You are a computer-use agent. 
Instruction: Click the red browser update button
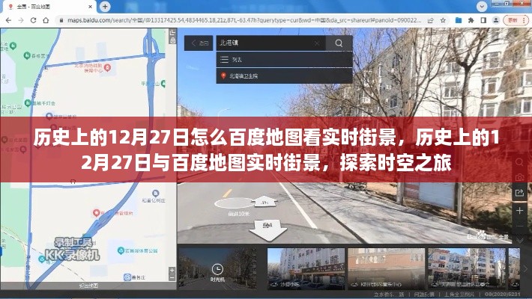point(515,20)
